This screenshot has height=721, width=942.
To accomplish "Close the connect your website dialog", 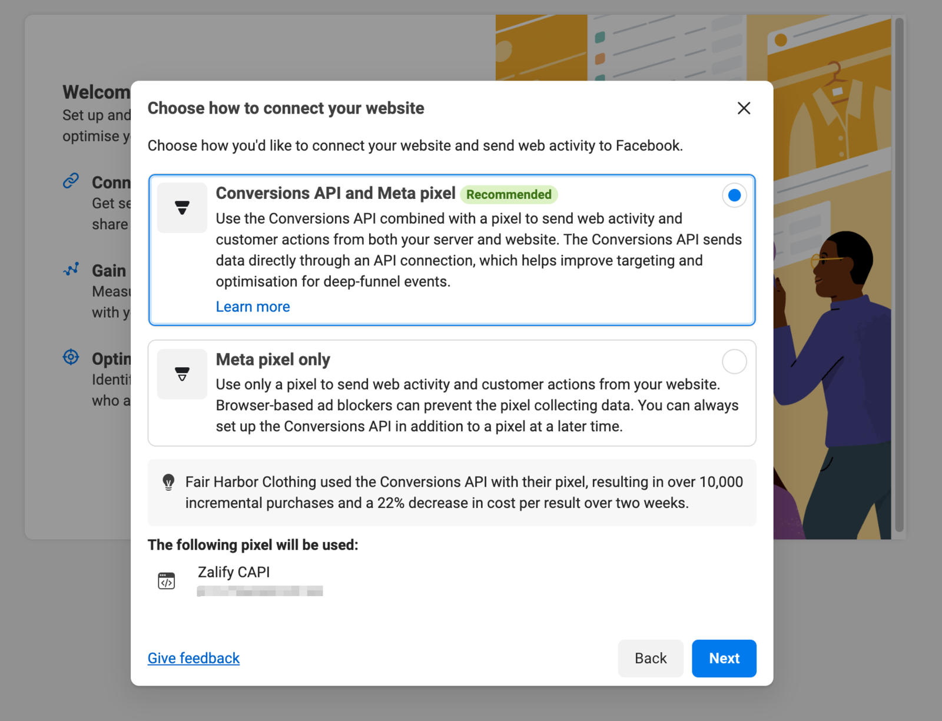I will point(744,108).
